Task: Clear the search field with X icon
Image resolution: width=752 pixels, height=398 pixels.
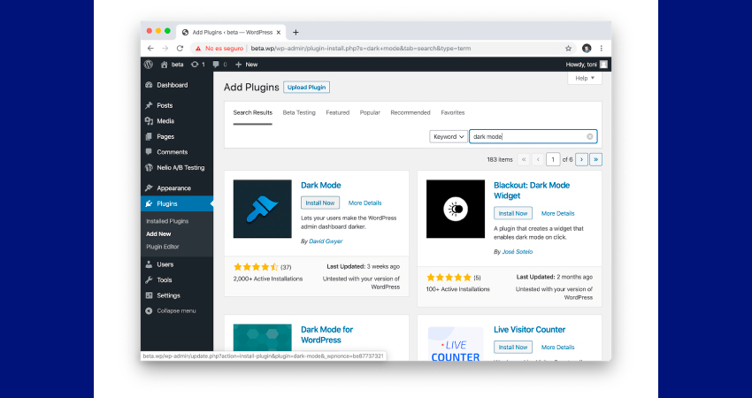Action: (x=590, y=137)
